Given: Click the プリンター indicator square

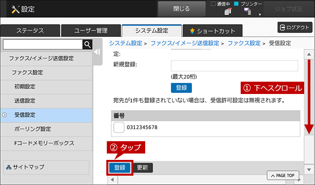Looking at the screenshot, I should point(236,3).
